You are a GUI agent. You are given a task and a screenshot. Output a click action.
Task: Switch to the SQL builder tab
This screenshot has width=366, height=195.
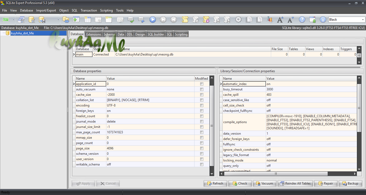click(156, 34)
